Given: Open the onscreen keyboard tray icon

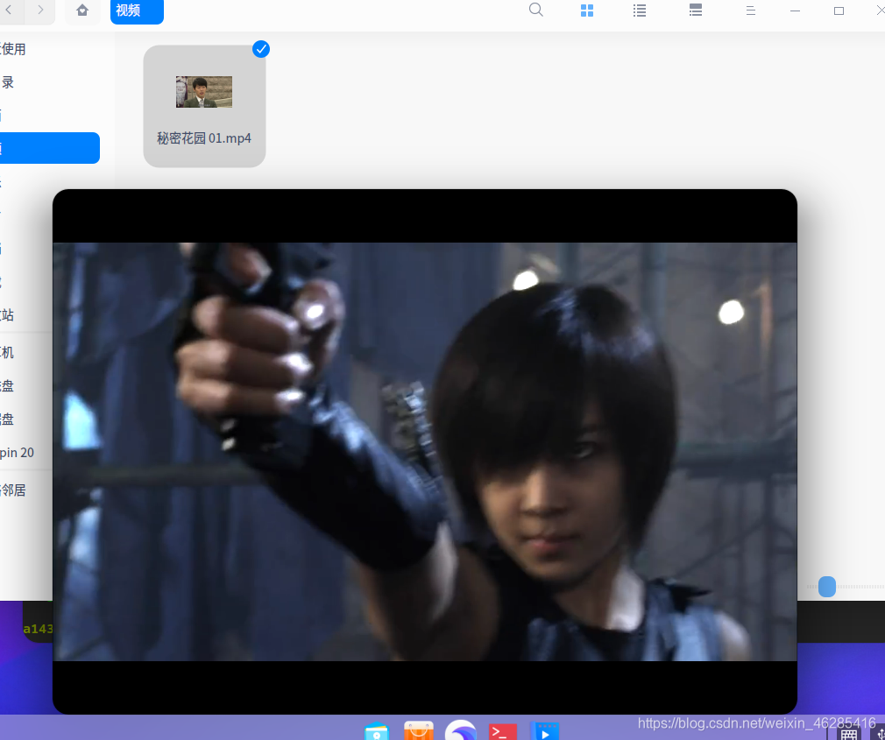Looking at the screenshot, I should [849, 734].
